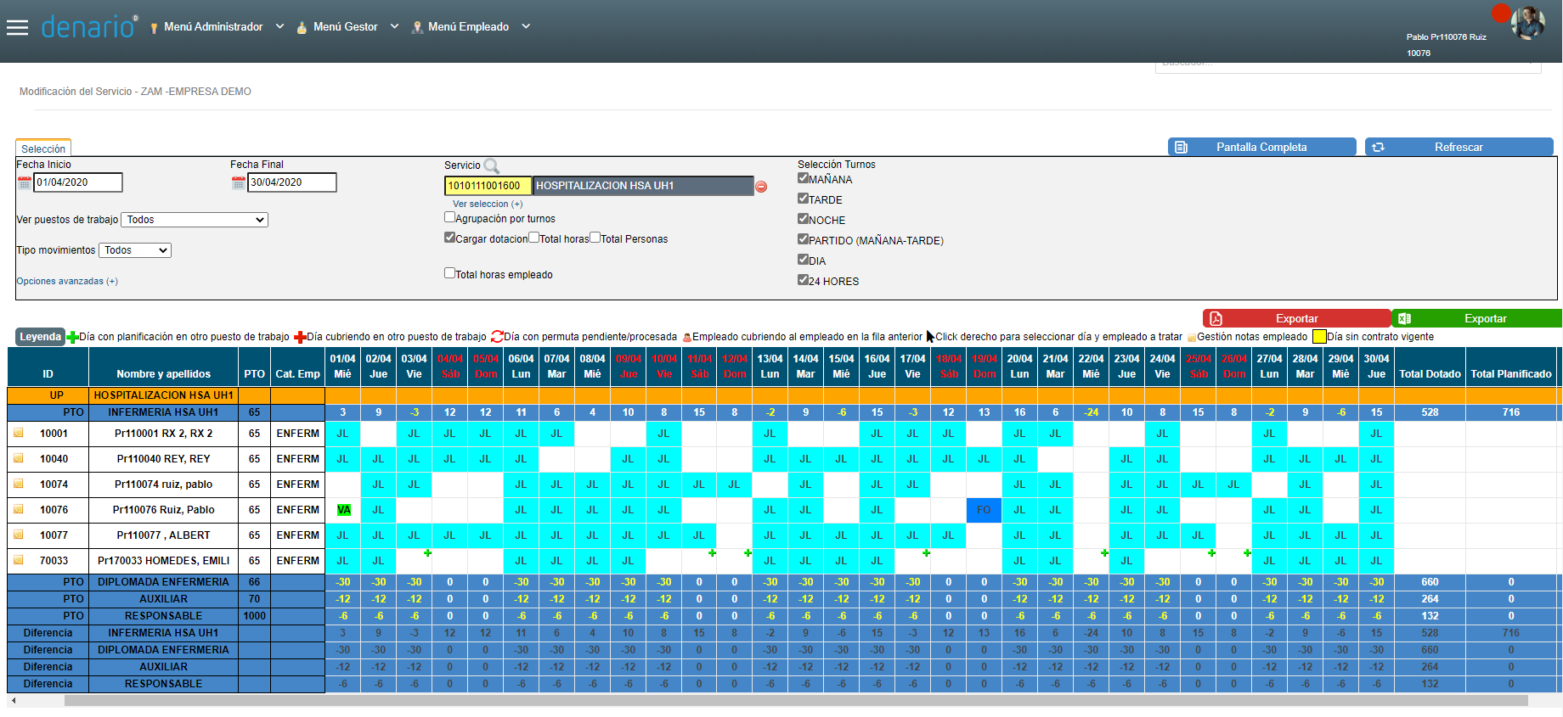Image resolution: width=1563 pixels, height=717 pixels.
Task: Expand Opciones avanzadas section
Action: (x=67, y=281)
